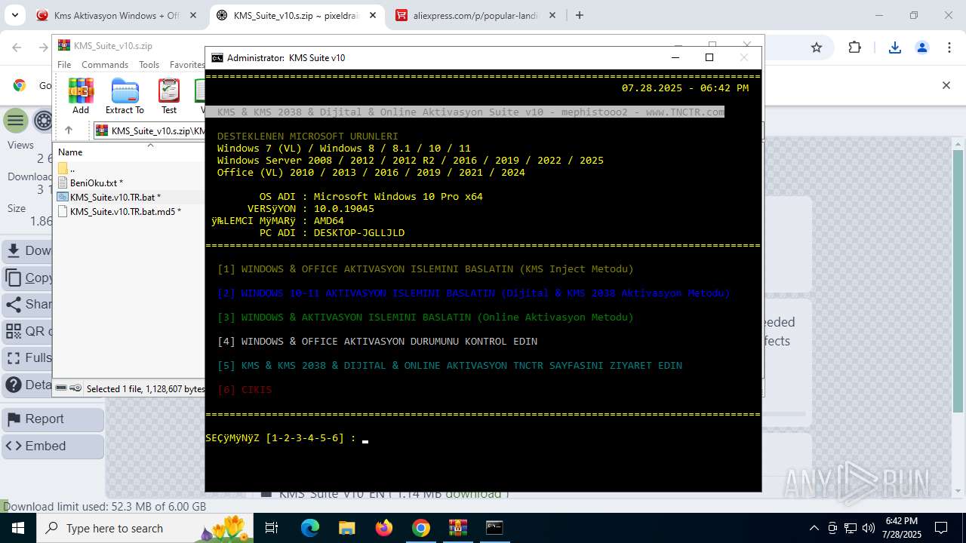966x543 pixels.
Task: Close the pixeldrain tab
Action: [373, 15]
